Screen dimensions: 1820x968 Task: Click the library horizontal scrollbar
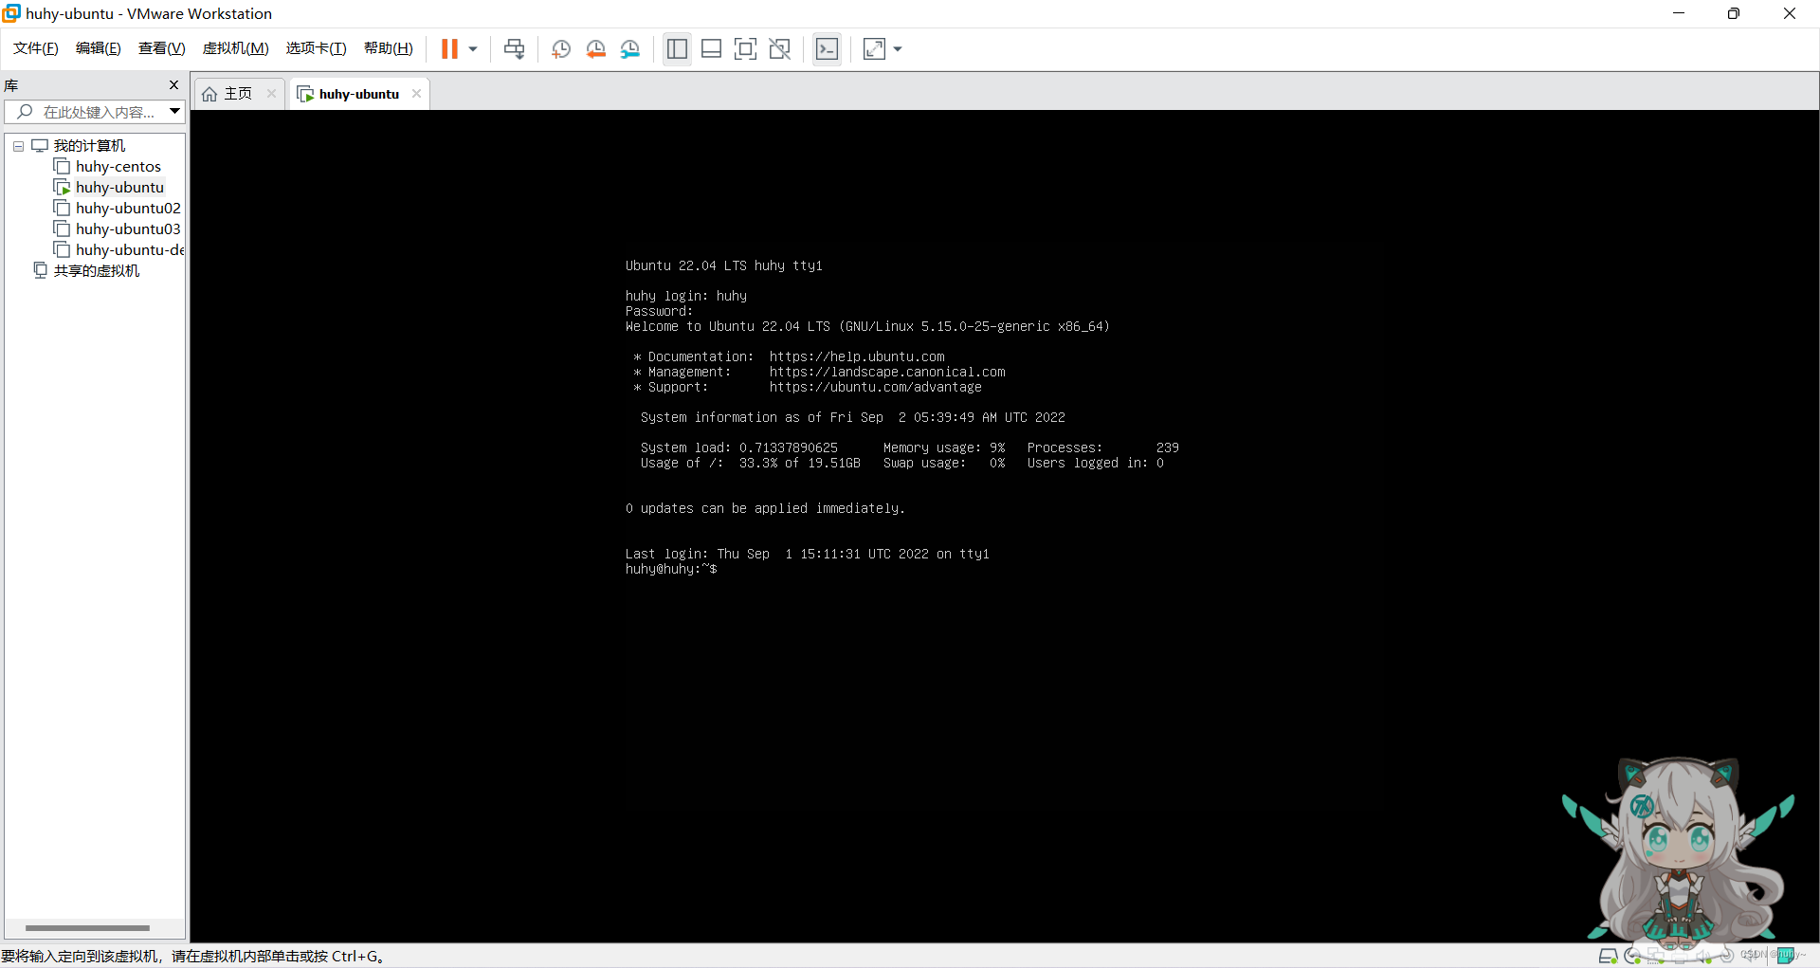click(87, 928)
